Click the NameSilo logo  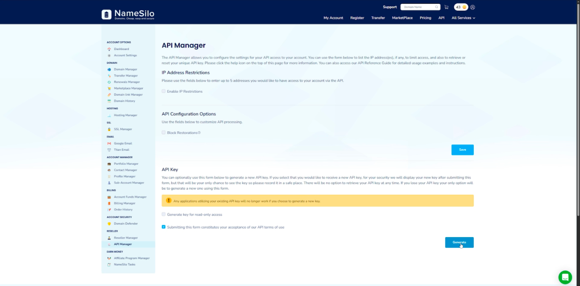coord(128,14)
